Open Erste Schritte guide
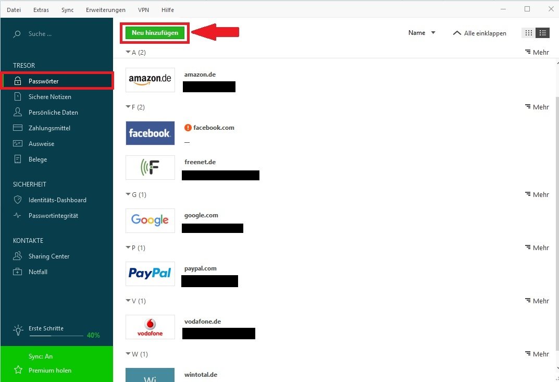The height and width of the screenshot is (382, 559). pyautogui.click(x=46, y=328)
